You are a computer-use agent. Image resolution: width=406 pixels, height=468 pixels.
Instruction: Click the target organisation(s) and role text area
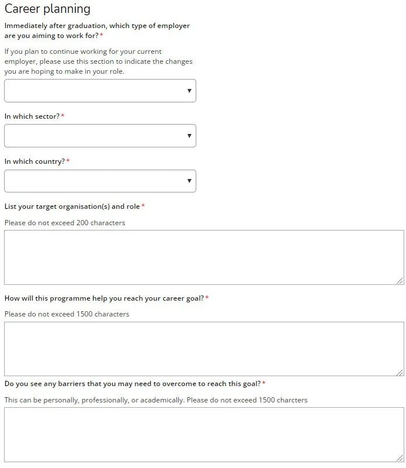click(203, 257)
